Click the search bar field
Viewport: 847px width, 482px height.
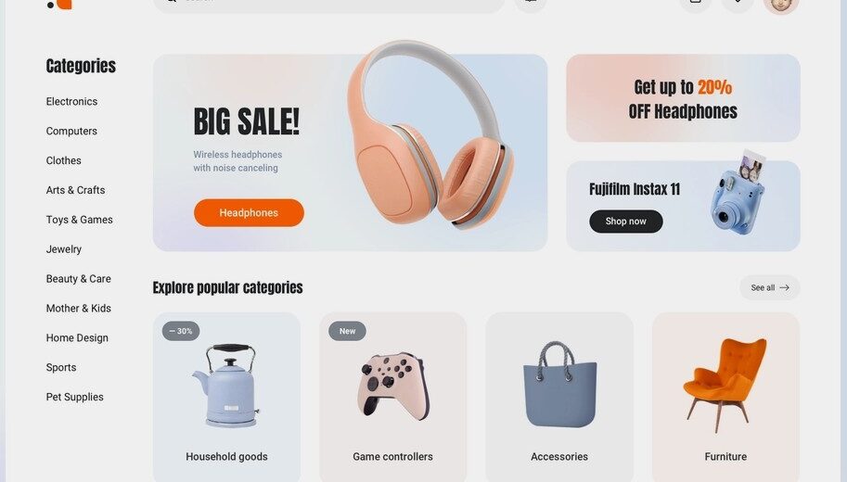pyautogui.click(x=328, y=6)
